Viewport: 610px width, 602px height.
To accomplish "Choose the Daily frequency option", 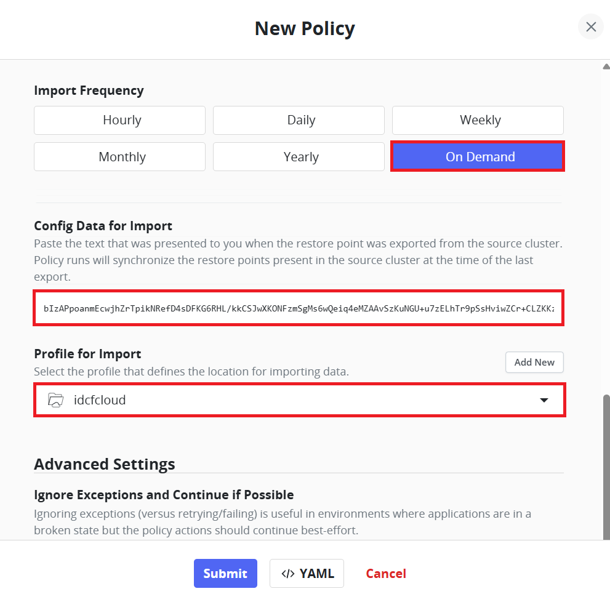I will pos(299,120).
